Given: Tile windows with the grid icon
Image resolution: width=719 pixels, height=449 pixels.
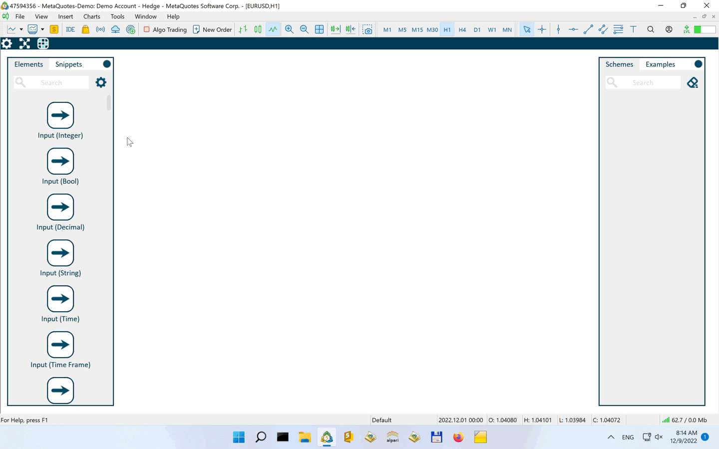Looking at the screenshot, I should (320, 29).
